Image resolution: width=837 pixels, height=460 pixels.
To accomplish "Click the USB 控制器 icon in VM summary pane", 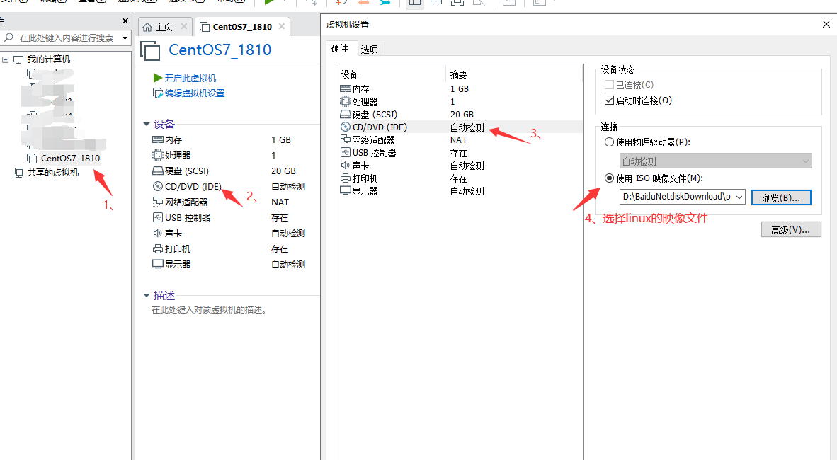I will tap(157, 217).
